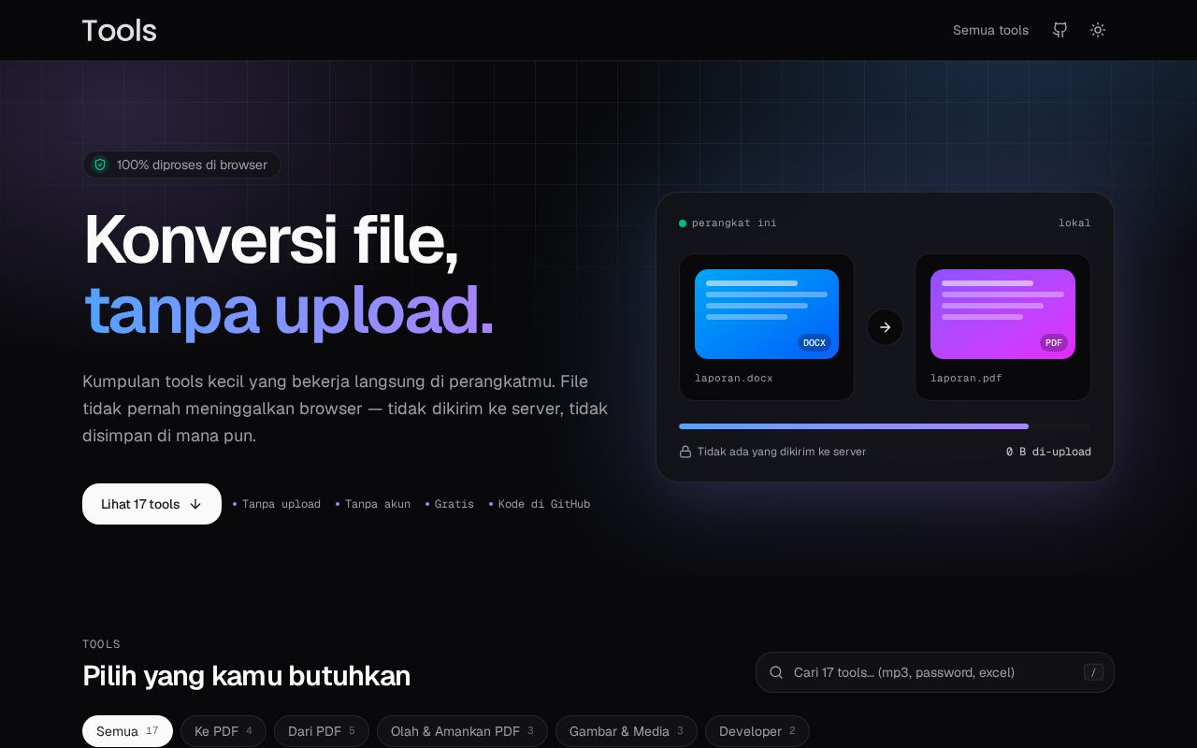Focus the Cari 17 tools search field

(935, 672)
